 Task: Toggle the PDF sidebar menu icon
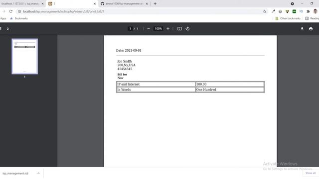[1, 29]
